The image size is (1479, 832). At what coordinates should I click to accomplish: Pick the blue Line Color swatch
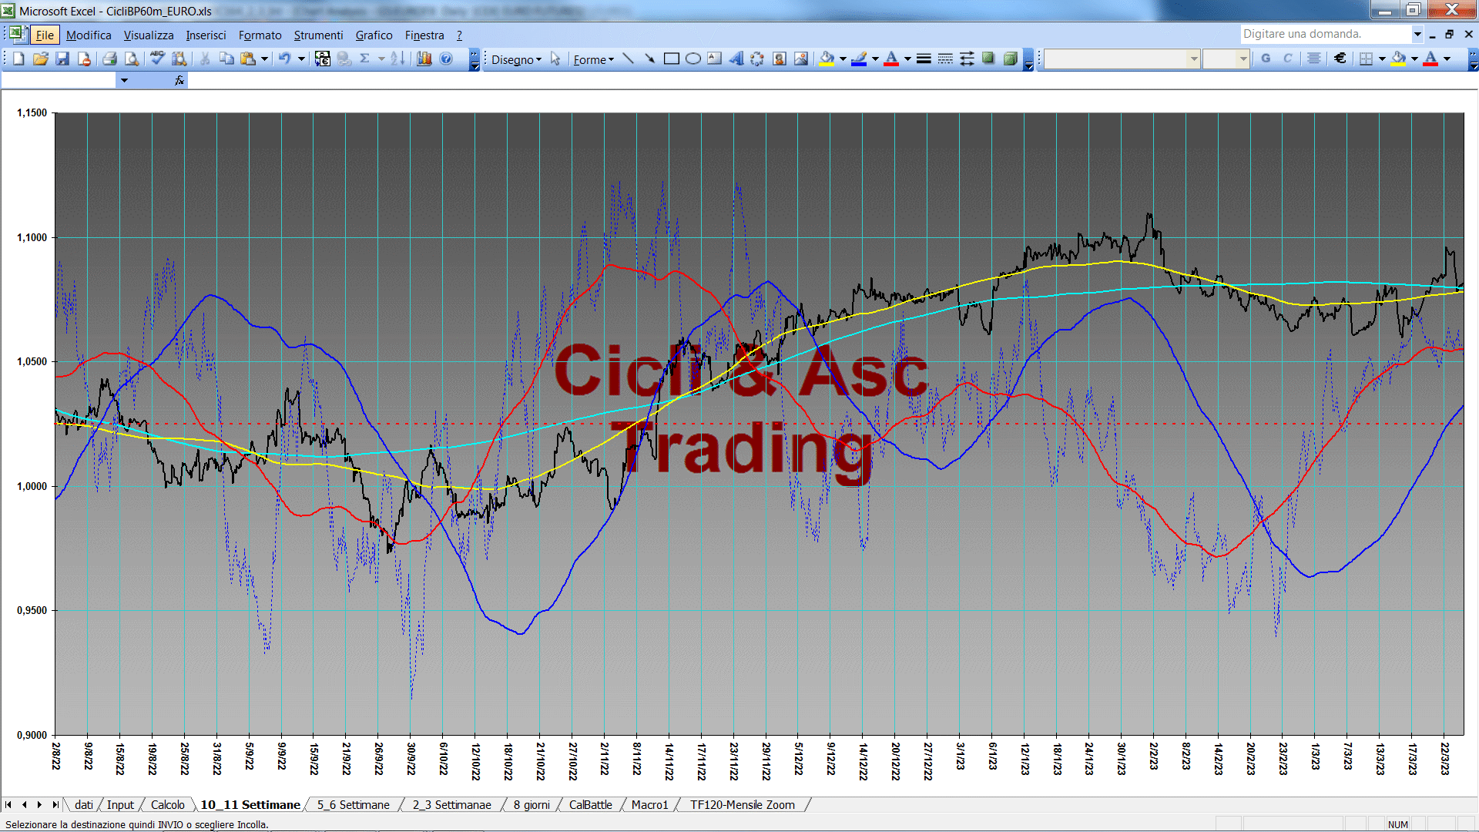point(860,59)
